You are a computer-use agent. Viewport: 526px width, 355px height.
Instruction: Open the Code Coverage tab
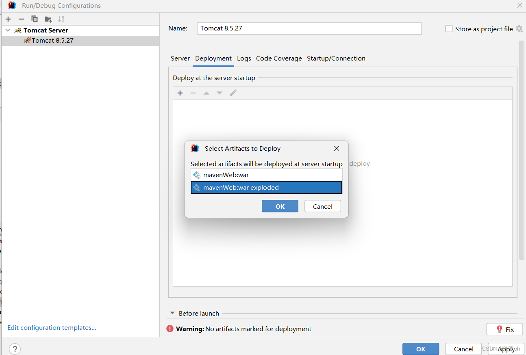[x=279, y=58]
